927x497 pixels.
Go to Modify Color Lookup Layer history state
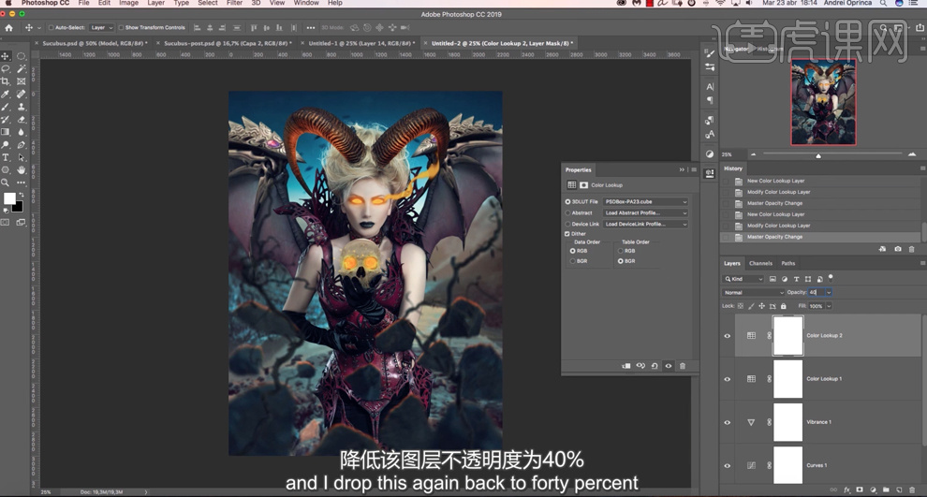tap(778, 226)
